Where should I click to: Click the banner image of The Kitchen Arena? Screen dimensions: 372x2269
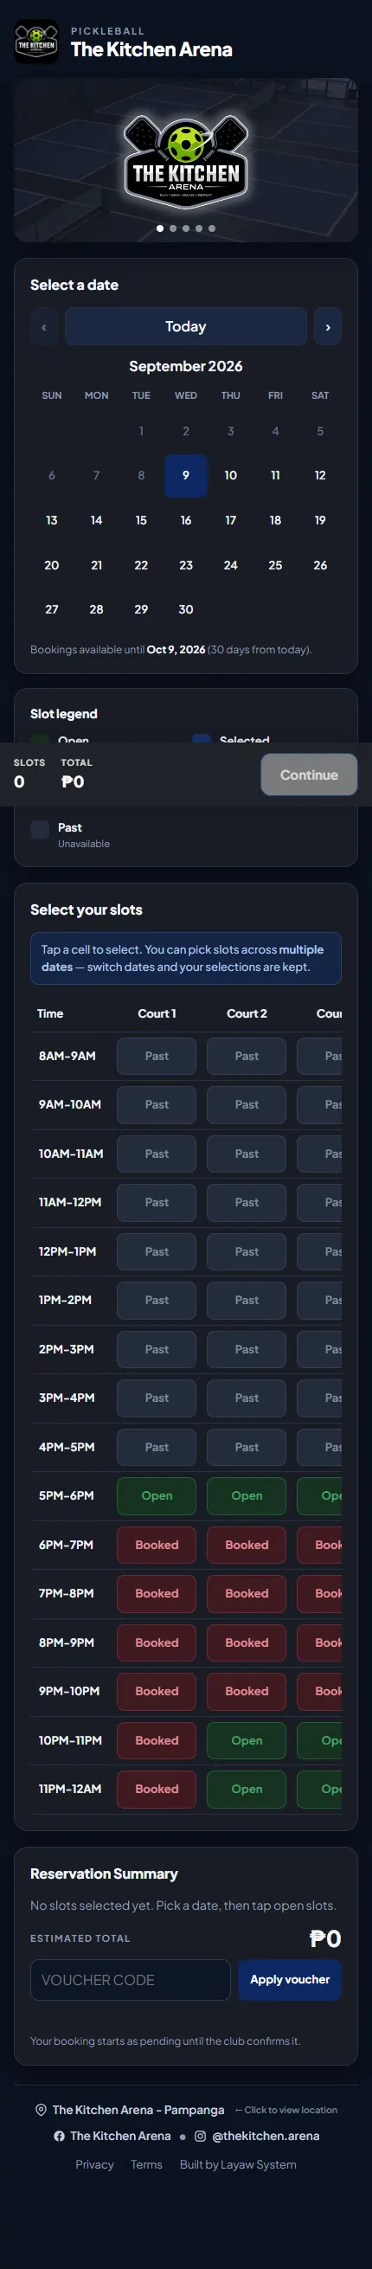tap(186, 160)
